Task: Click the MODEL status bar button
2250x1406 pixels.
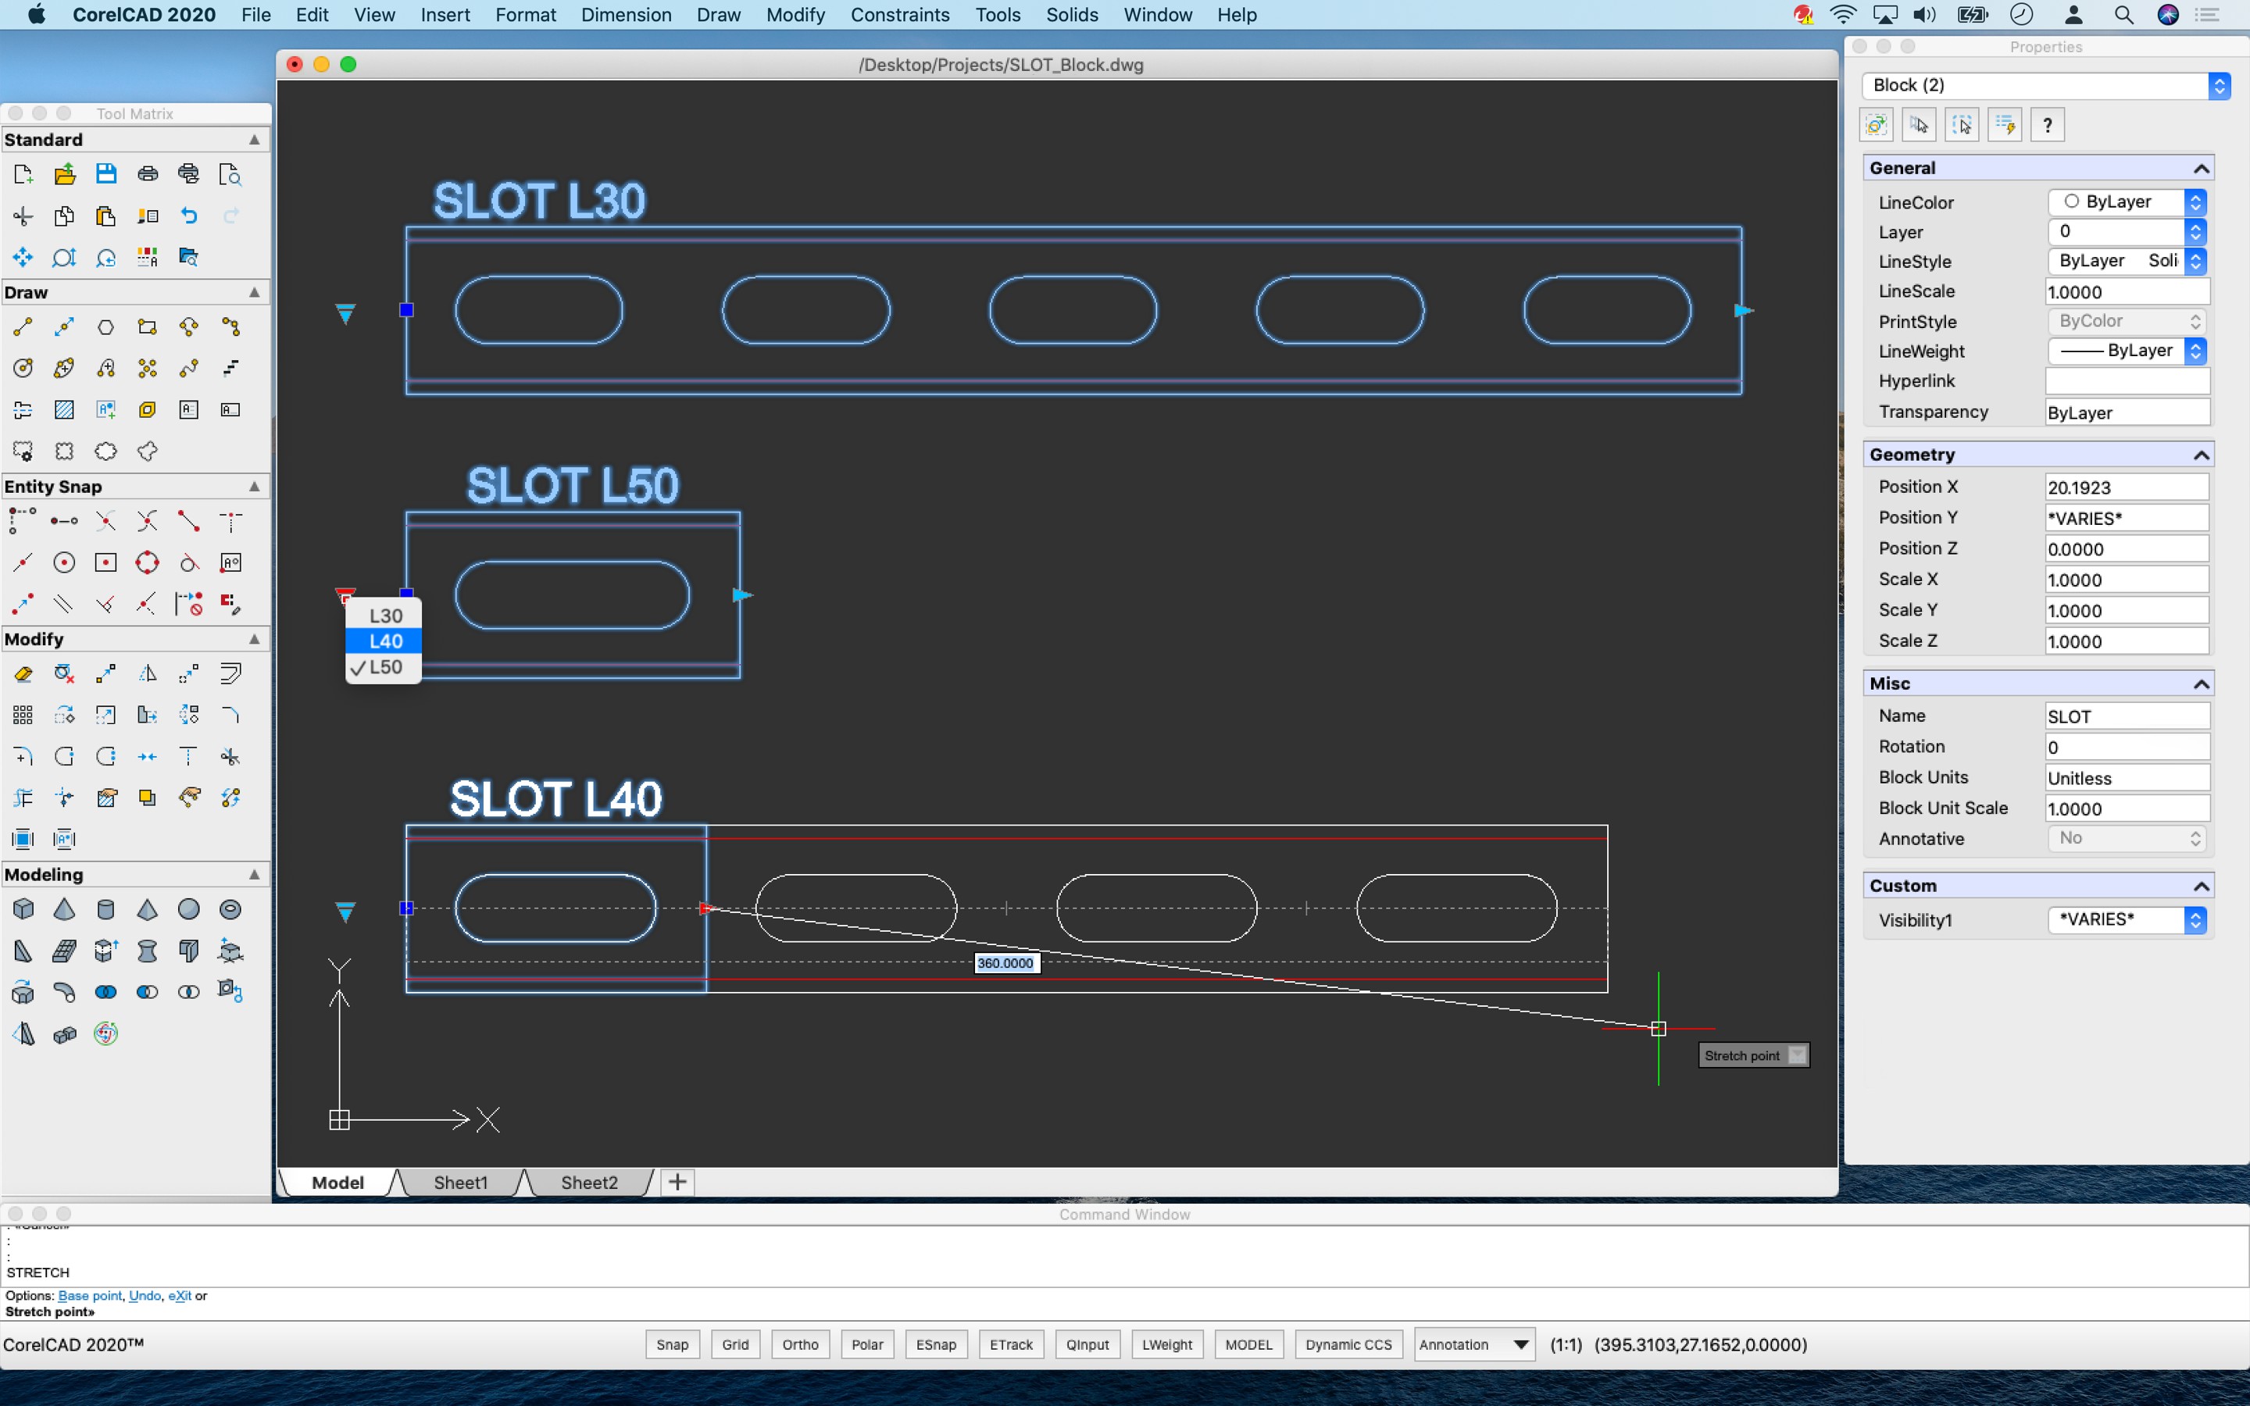Action: coord(1248,1344)
